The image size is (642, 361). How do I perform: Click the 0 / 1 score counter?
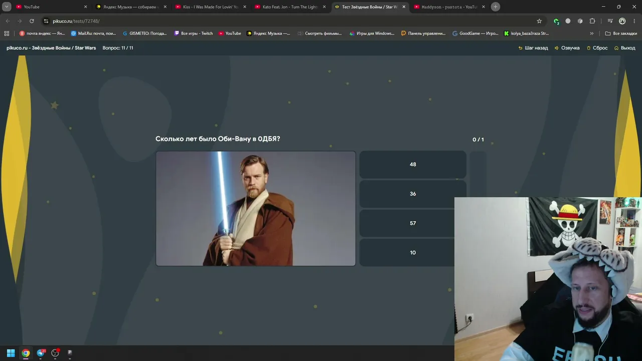[478, 139]
